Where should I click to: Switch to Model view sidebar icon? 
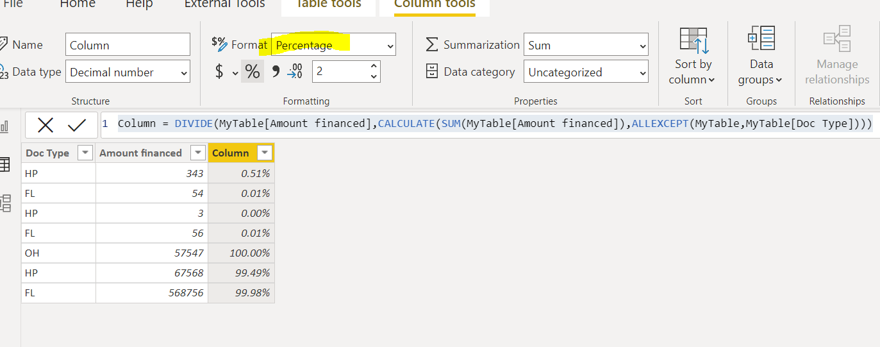coord(5,203)
